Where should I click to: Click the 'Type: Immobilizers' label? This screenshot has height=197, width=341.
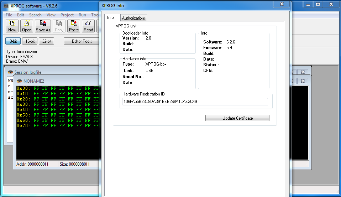coord(21,52)
